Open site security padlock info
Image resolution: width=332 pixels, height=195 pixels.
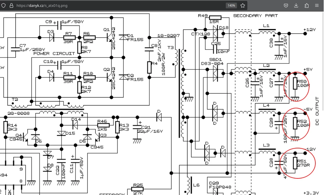11,6
